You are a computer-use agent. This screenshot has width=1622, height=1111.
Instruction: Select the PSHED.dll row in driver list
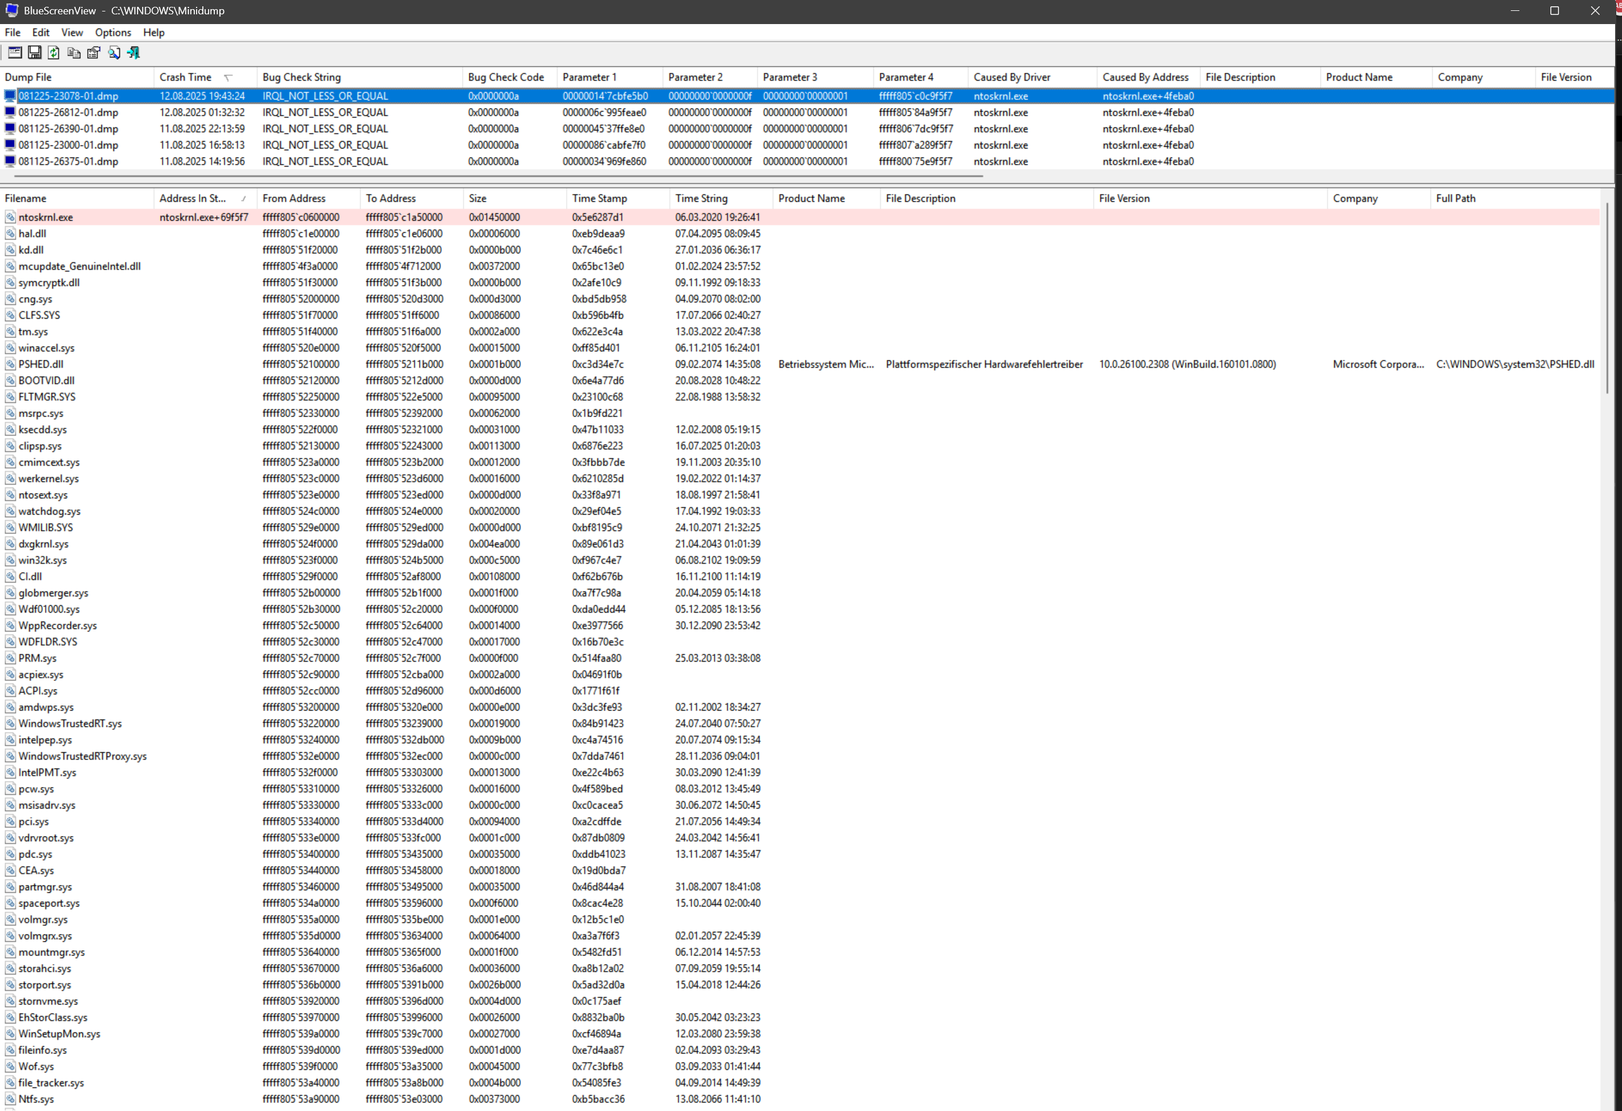click(41, 364)
